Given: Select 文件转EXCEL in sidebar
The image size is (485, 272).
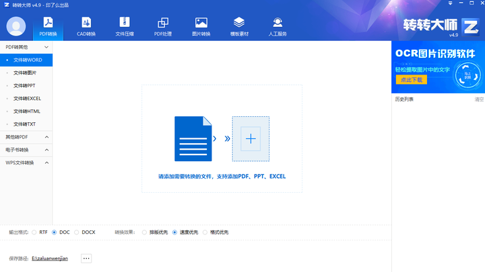Looking at the screenshot, I should point(26,98).
